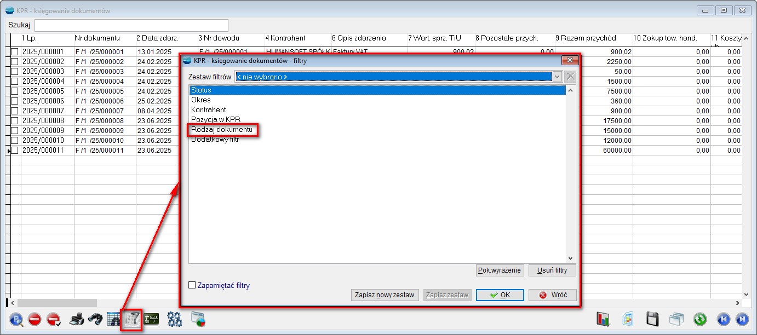Screen dimensions: 757x335
Task: Click the printer icon in bottom toolbar
Action: pos(76,320)
